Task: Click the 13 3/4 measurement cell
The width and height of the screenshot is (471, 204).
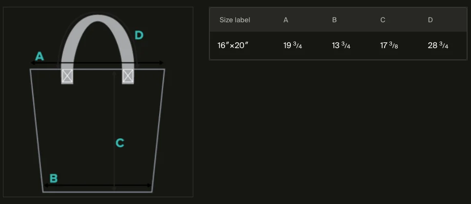Action: pyautogui.click(x=341, y=46)
